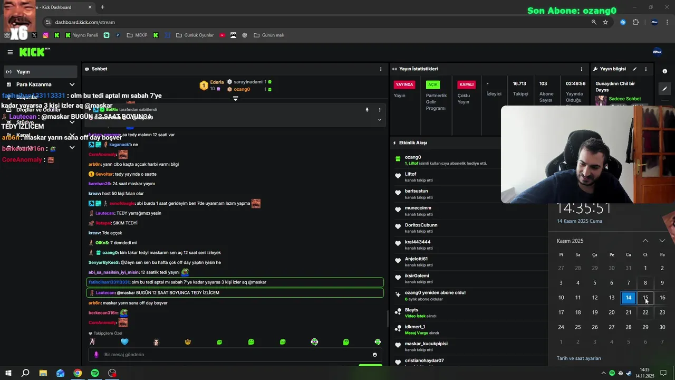
Task: Open OBS Studio from the taskbar
Action: click(x=112, y=373)
